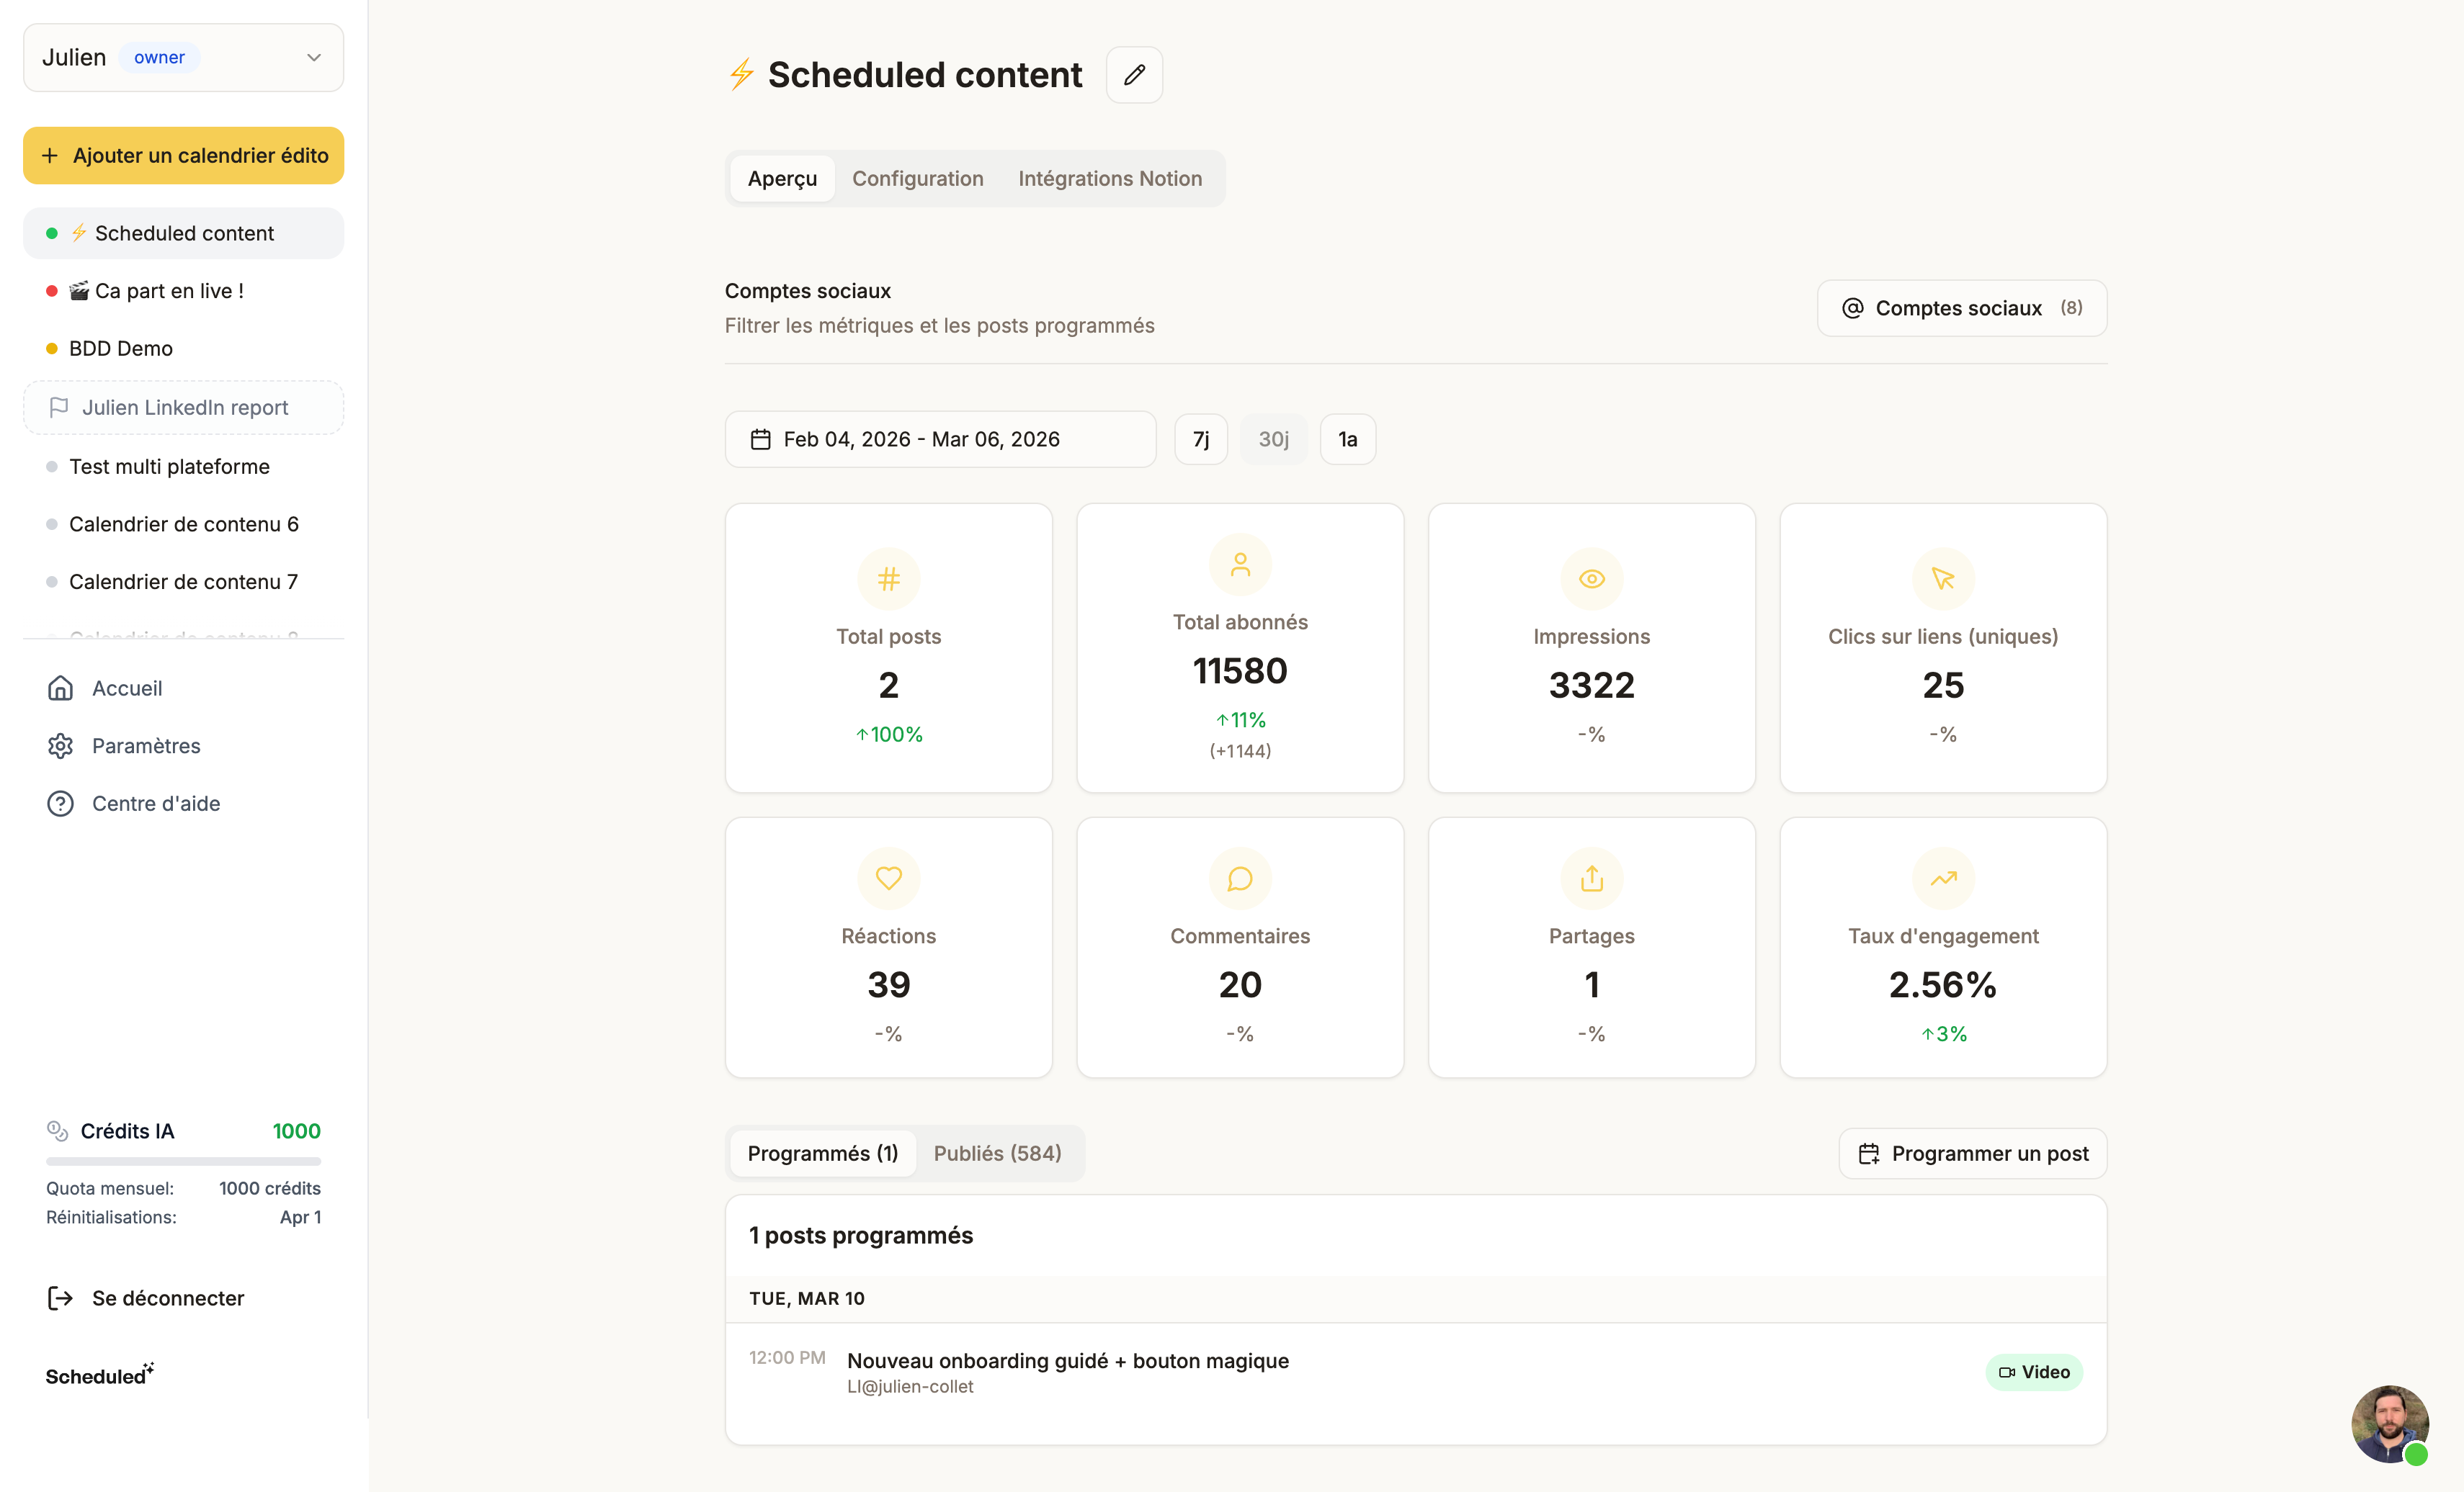Click the Impressions eye icon

click(1591, 579)
